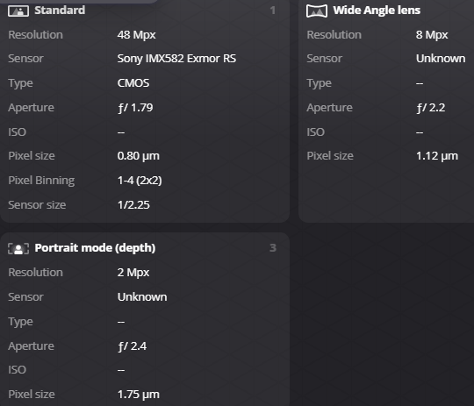Image resolution: width=474 pixels, height=406 pixels.
Task: Click the Standard camera icon
Action: coord(18,11)
